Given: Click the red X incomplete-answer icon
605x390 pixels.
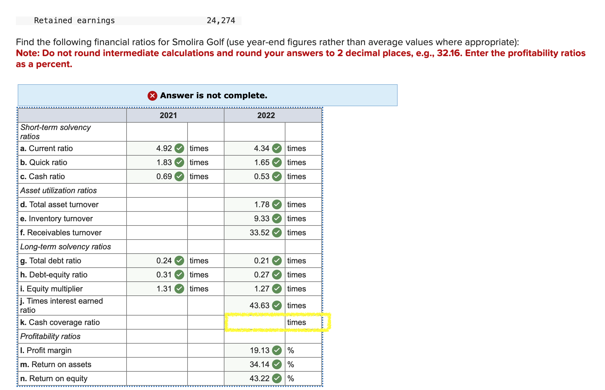Looking at the screenshot, I should 152,96.
